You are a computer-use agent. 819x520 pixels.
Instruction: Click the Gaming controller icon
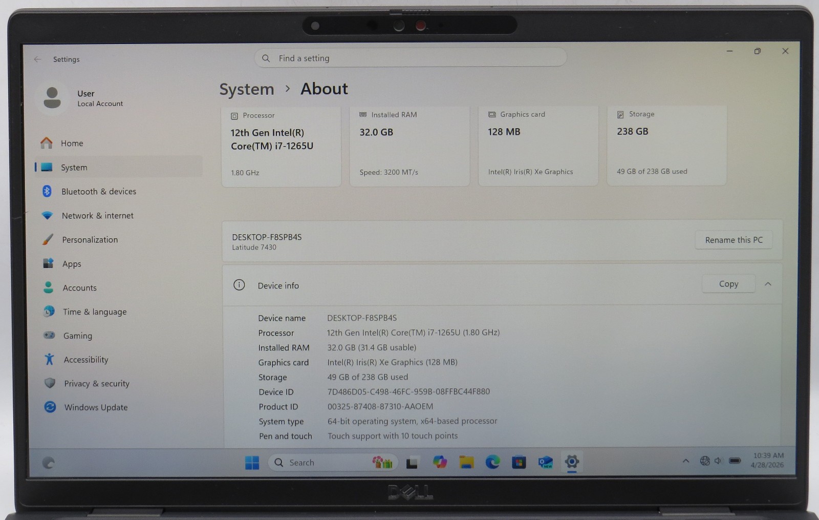click(x=49, y=335)
